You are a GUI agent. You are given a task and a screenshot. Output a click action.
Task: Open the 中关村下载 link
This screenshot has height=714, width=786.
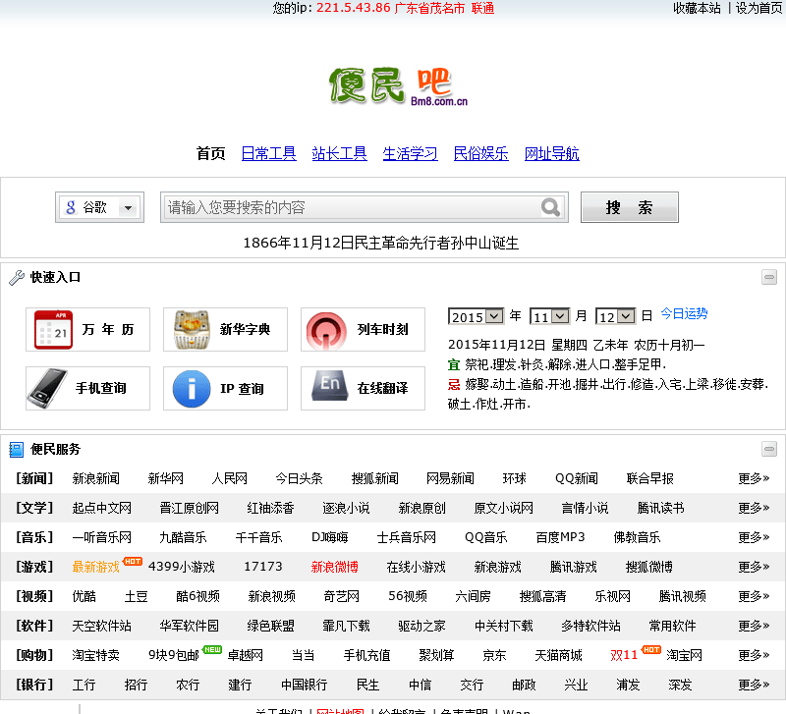[504, 626]
